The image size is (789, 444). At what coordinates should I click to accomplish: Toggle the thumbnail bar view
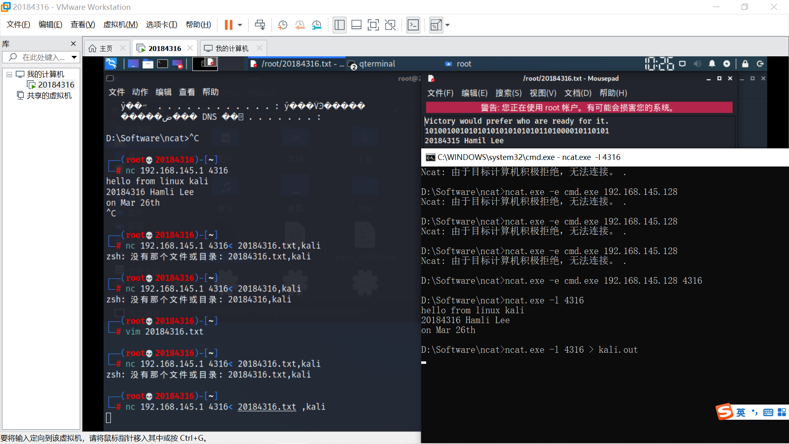(x=356, y=25)
